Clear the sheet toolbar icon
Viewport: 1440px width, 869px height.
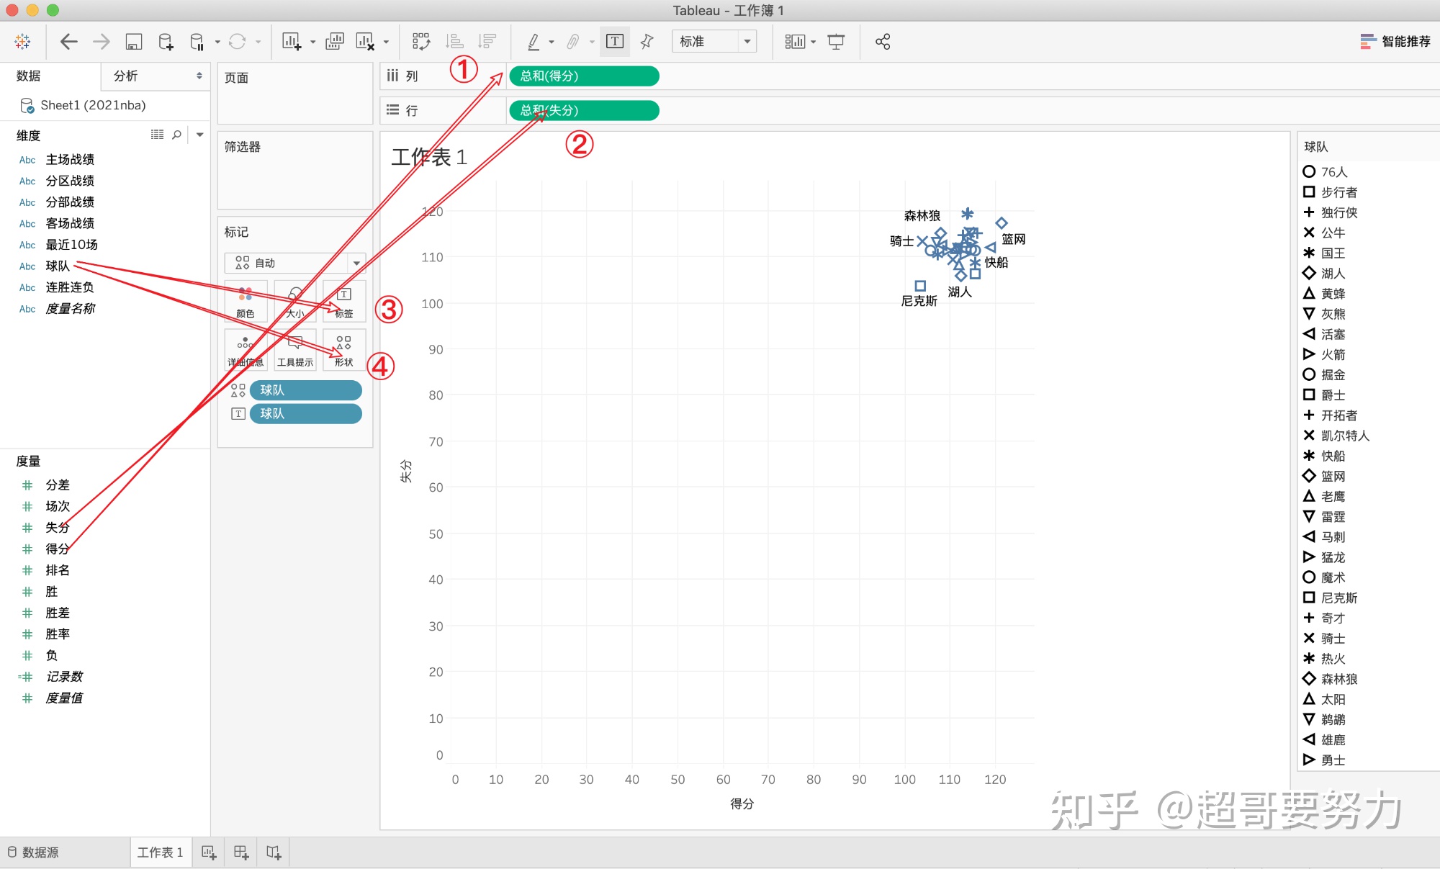pos(365,42)
